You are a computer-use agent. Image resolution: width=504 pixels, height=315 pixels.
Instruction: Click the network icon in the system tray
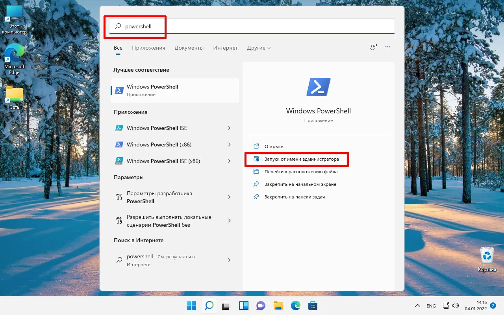click(x=446, y=306)
